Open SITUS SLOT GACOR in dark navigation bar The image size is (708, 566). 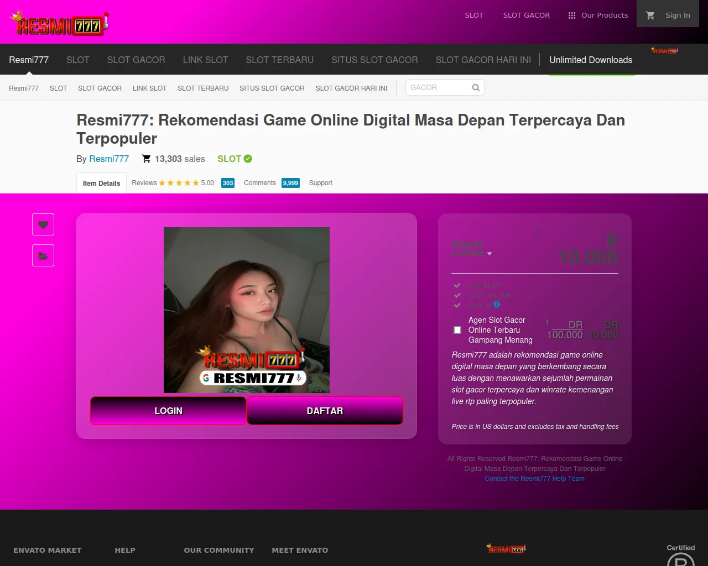tap(374, 60)
